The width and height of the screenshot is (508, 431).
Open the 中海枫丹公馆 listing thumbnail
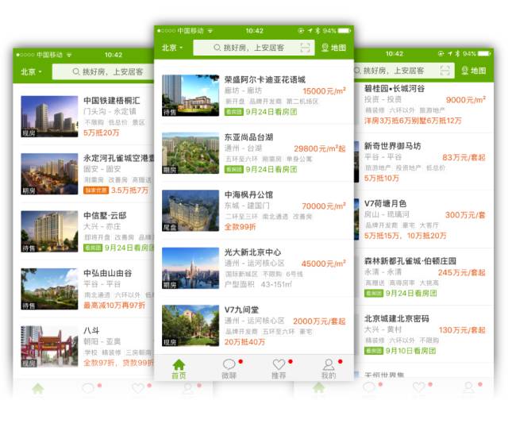click(x=190, y=210)
